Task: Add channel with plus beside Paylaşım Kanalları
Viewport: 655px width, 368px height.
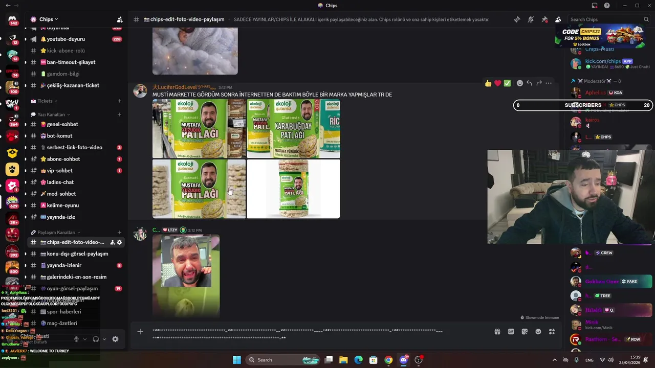Action: 119,232
